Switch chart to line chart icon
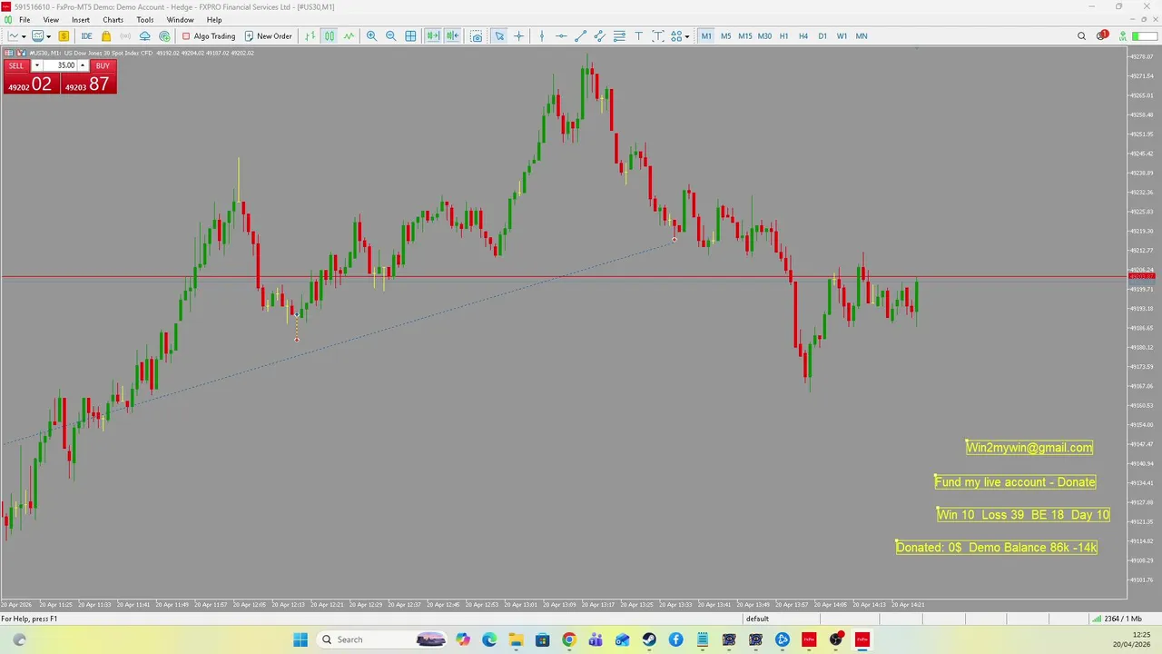This screenshot has height=654, width=1162. (x=349, y=36)
